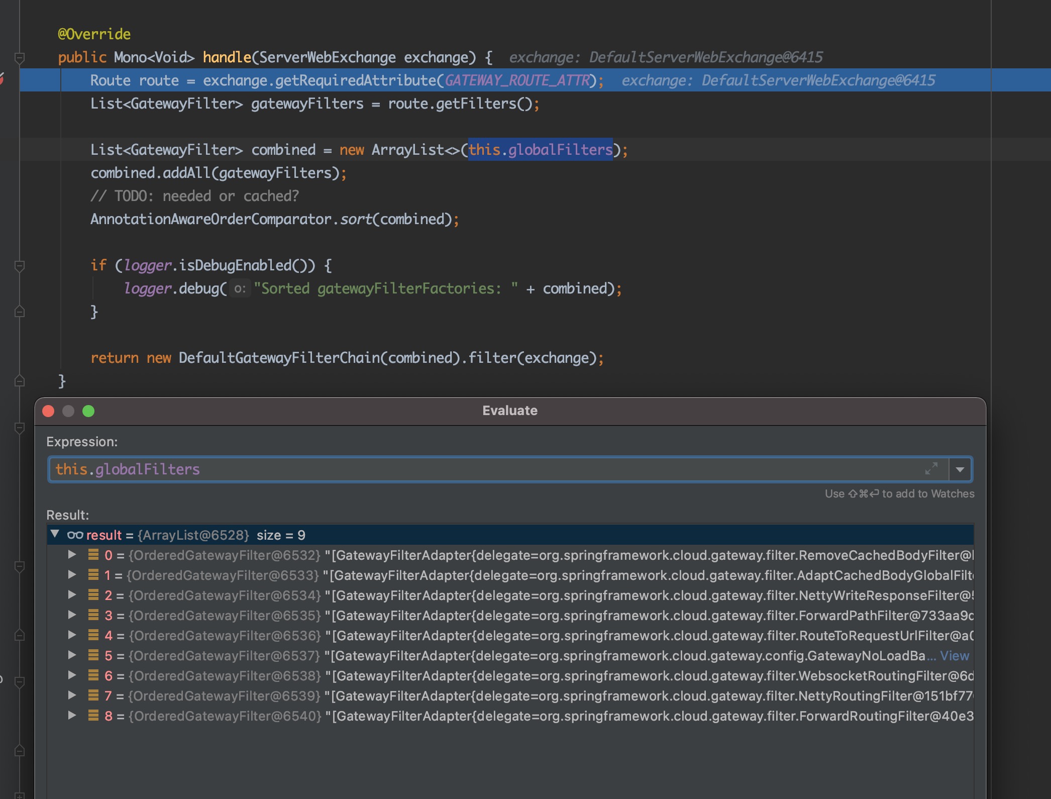This screenshot has height=799, width=1051.
Task: Click list icon of element 4
Action: click(93, 635)
